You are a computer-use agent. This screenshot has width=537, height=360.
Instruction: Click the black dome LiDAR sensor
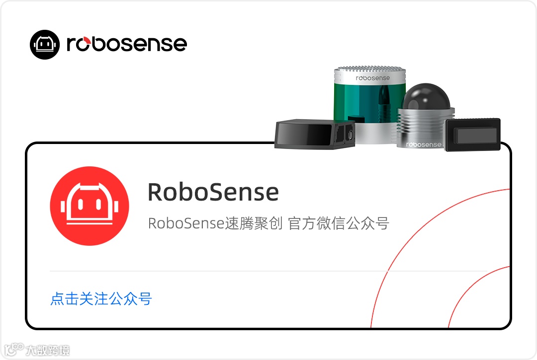(x=426, y=97)
